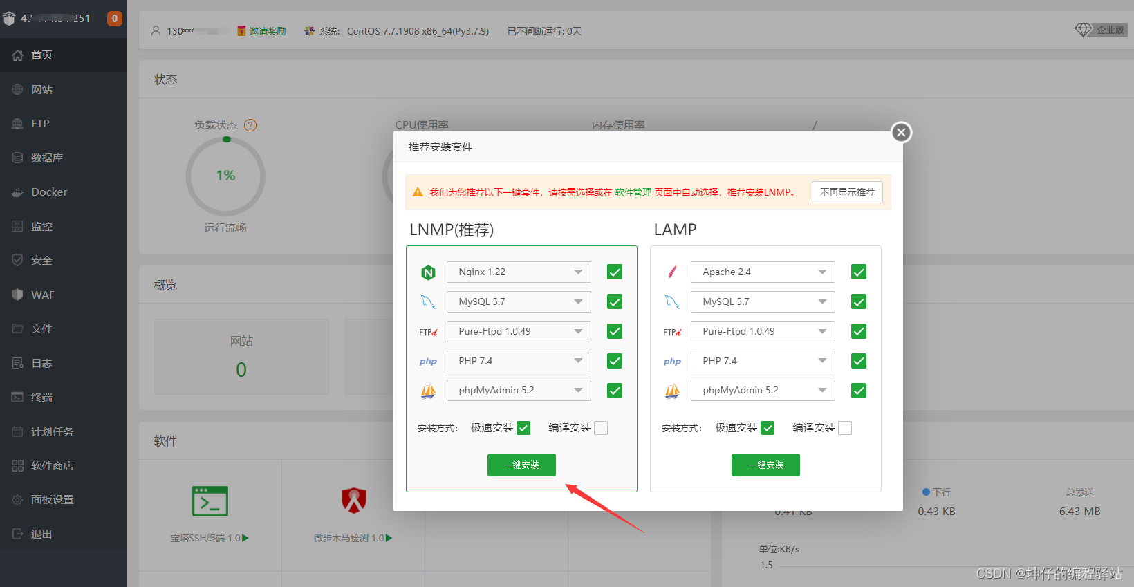Screen dimensions: 1134x587
Task: Open the LAMP MySQL 5.7 dropdown
Action: pos(763,302)
